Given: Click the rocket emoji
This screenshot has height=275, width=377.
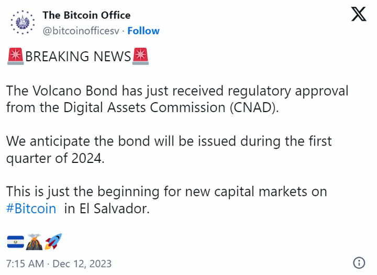Looking at the screenshot, I should click(x=53, y=241).
